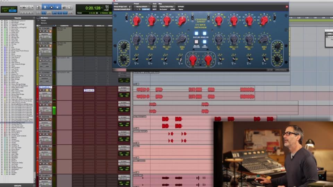Open the Vocal output selector on VrseBrdL track
Image resolution: width=333 pixels, height=187 pixels.
(124, 91)
